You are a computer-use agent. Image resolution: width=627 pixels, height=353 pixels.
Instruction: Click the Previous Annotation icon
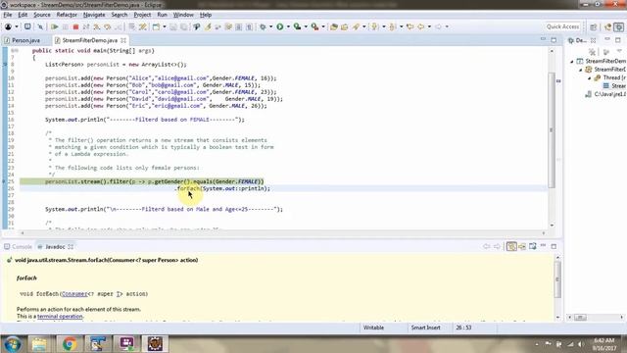(x=393, y=26)
